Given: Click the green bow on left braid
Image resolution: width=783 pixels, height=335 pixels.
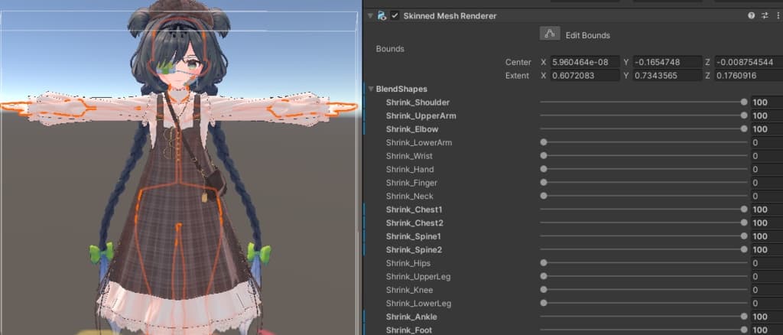Looking at the screenshot, I should [x=102, y=252].
